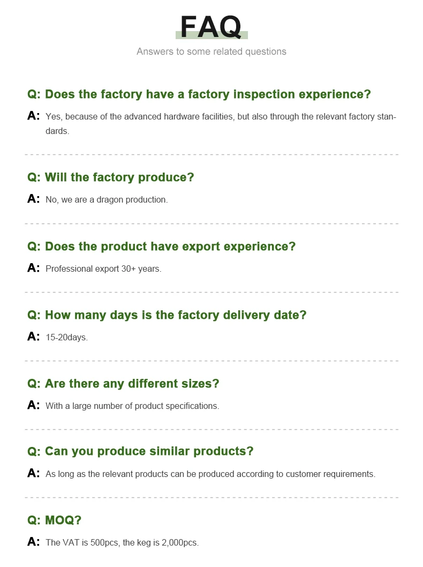The image size is (423, 567).
Task: Select the factory inspection experience question
Action: pyautogui.click(x=199, y=94)
